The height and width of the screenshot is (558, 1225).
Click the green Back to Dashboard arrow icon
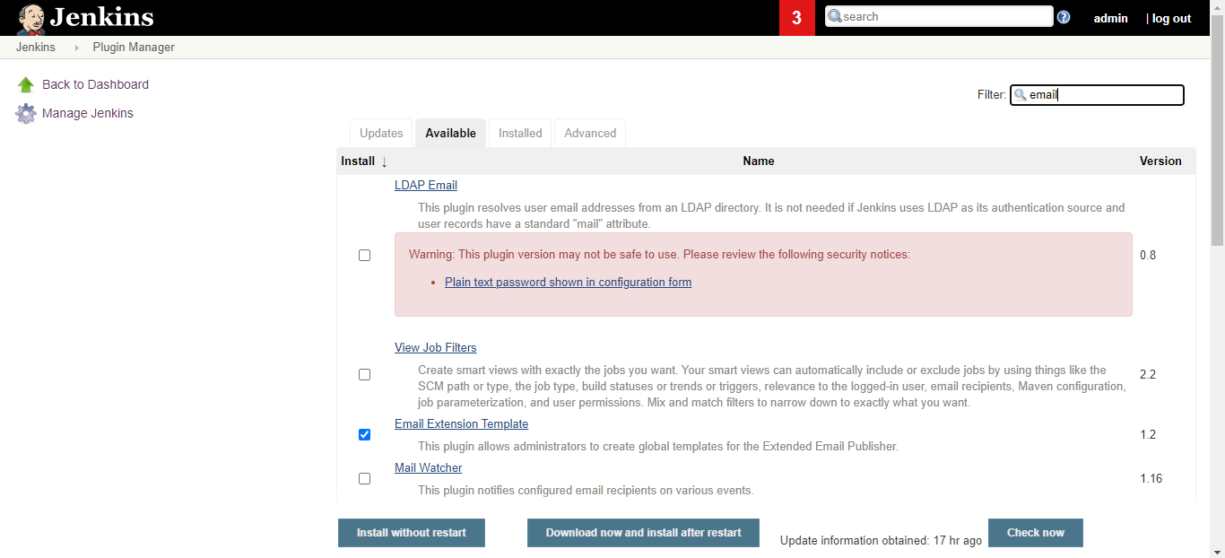tap(26, 83)
